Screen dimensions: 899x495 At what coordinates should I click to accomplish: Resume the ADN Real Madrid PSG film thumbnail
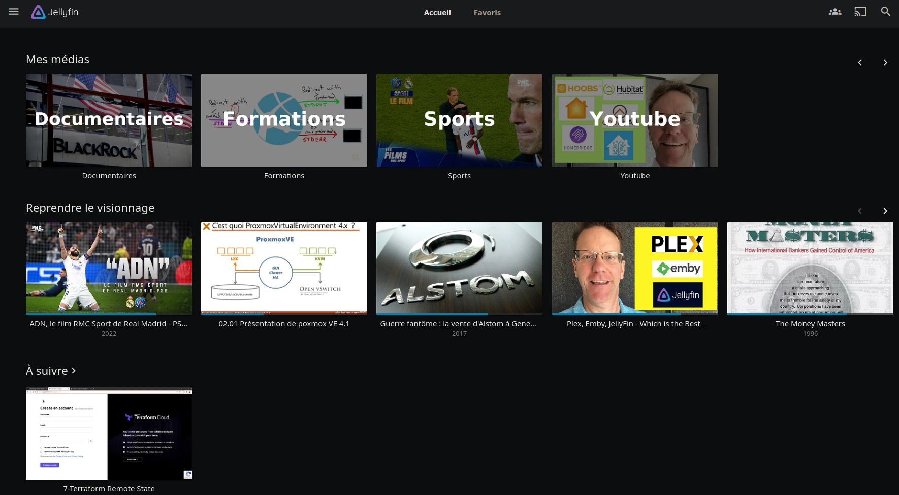pos(109,268)
